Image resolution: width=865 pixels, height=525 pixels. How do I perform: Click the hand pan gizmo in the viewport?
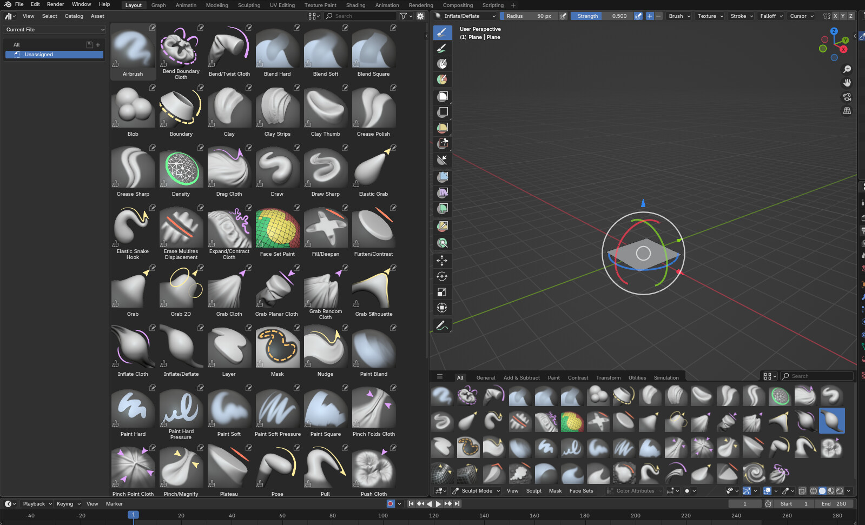pyautogui.click(x=847, y=83)
